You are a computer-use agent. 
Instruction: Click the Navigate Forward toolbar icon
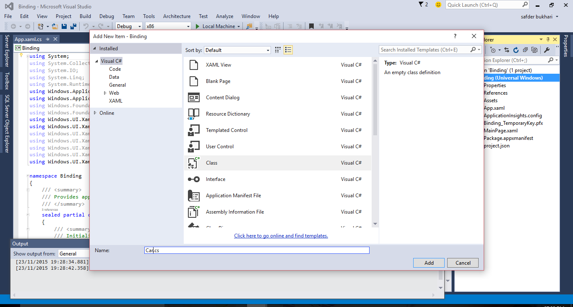(27, 26)
